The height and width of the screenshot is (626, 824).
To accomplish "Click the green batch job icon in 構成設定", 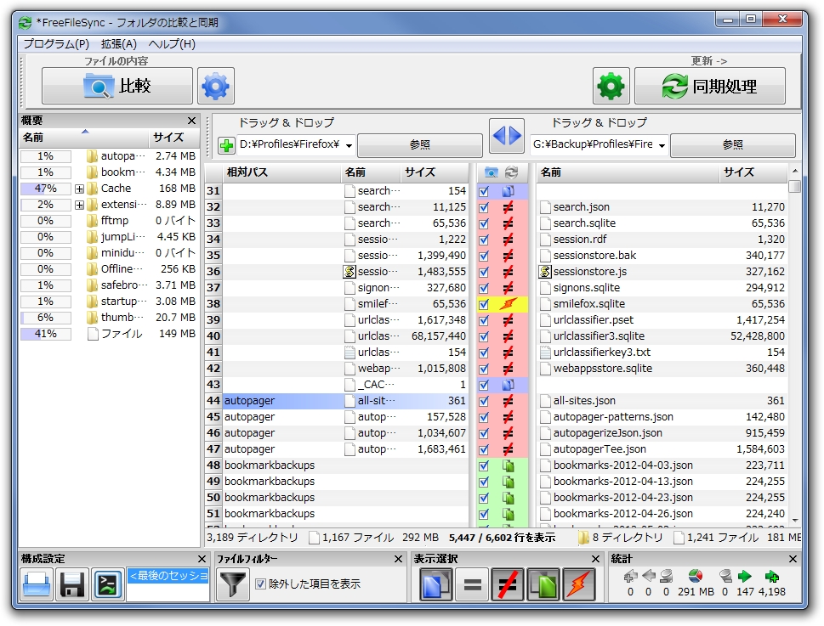I will pos(107,583).
